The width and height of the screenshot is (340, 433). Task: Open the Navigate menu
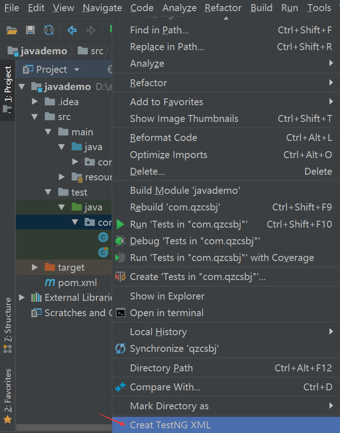102,8
